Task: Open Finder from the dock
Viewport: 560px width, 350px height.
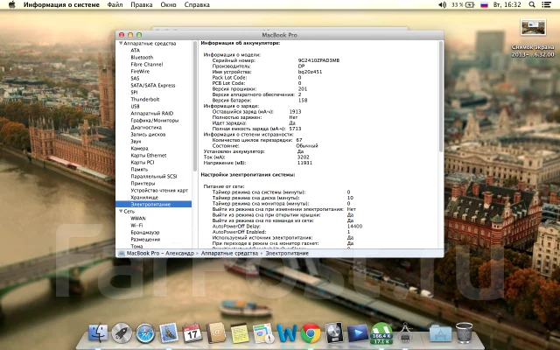Action: [98, 332]
